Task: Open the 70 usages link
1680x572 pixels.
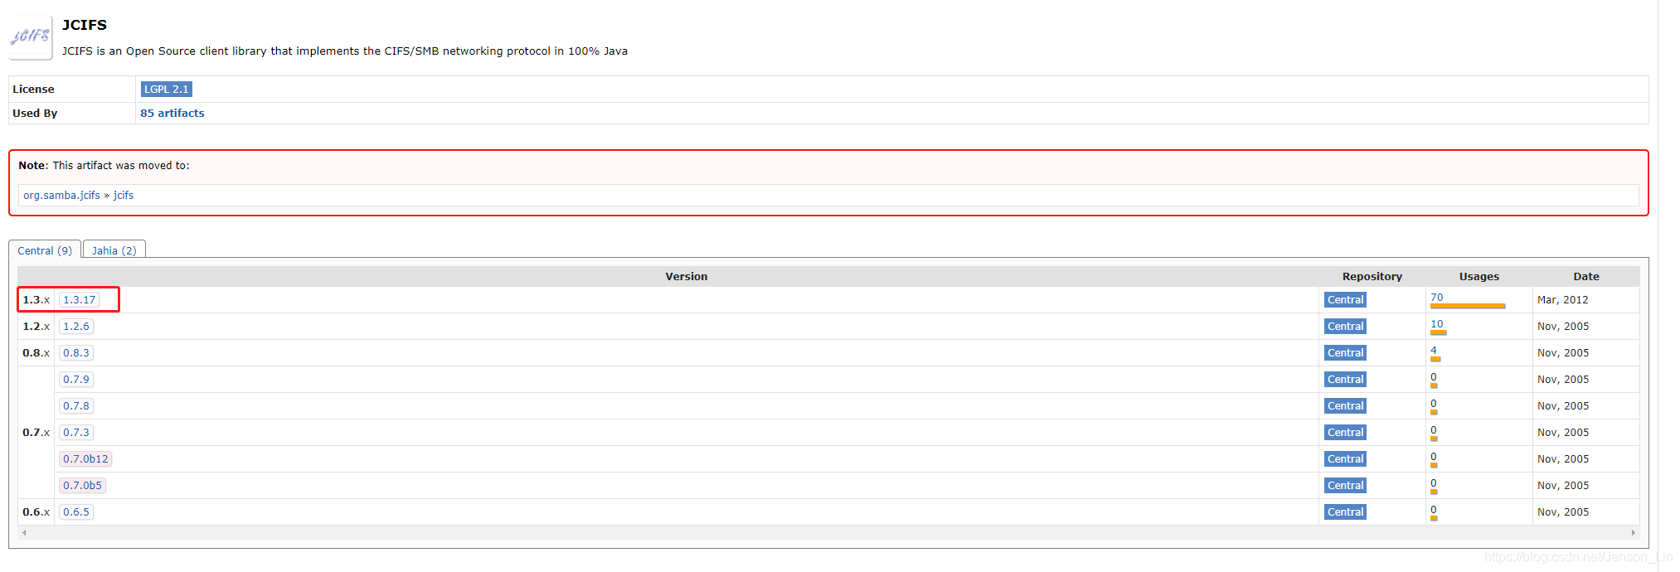Action: [x=1437, y=297]
